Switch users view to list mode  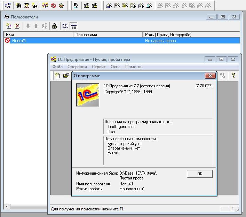pyautogui.click(x=65, y=26)
